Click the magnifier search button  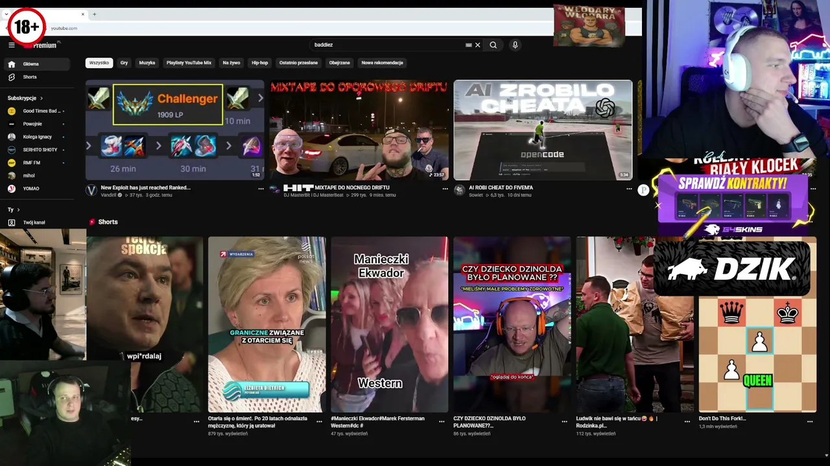[493, 45]
